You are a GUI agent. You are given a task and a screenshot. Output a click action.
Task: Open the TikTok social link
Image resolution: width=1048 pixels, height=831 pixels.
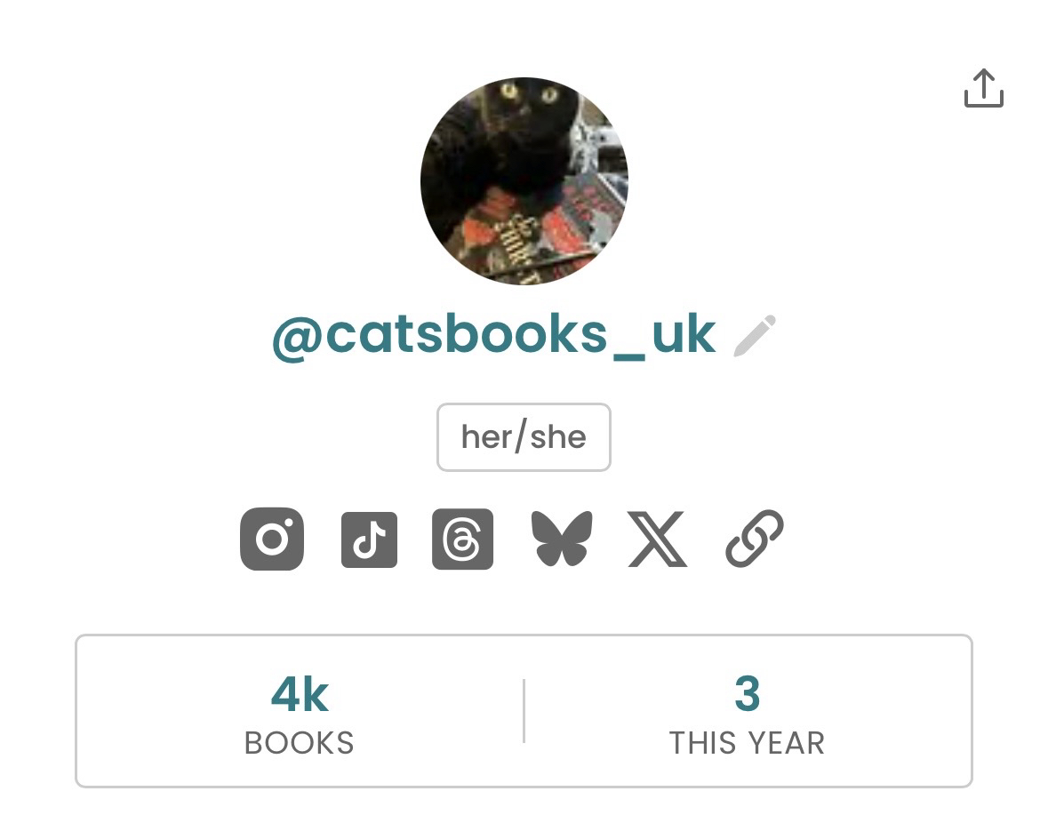(x=369, y=539)
